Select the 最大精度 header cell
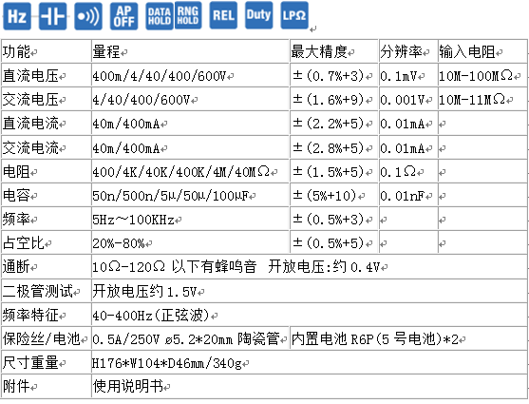The width and height of the screenshot is (529, 404). click(x=333, y=51)
